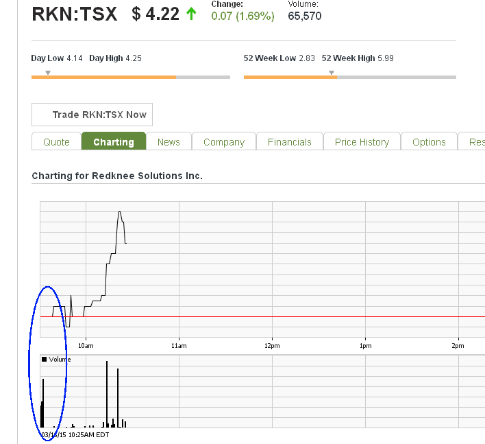Viewport: 485px width, 444px height.
Task: Click the Day High 4.25 label
Action: click(x=115, y=58)
